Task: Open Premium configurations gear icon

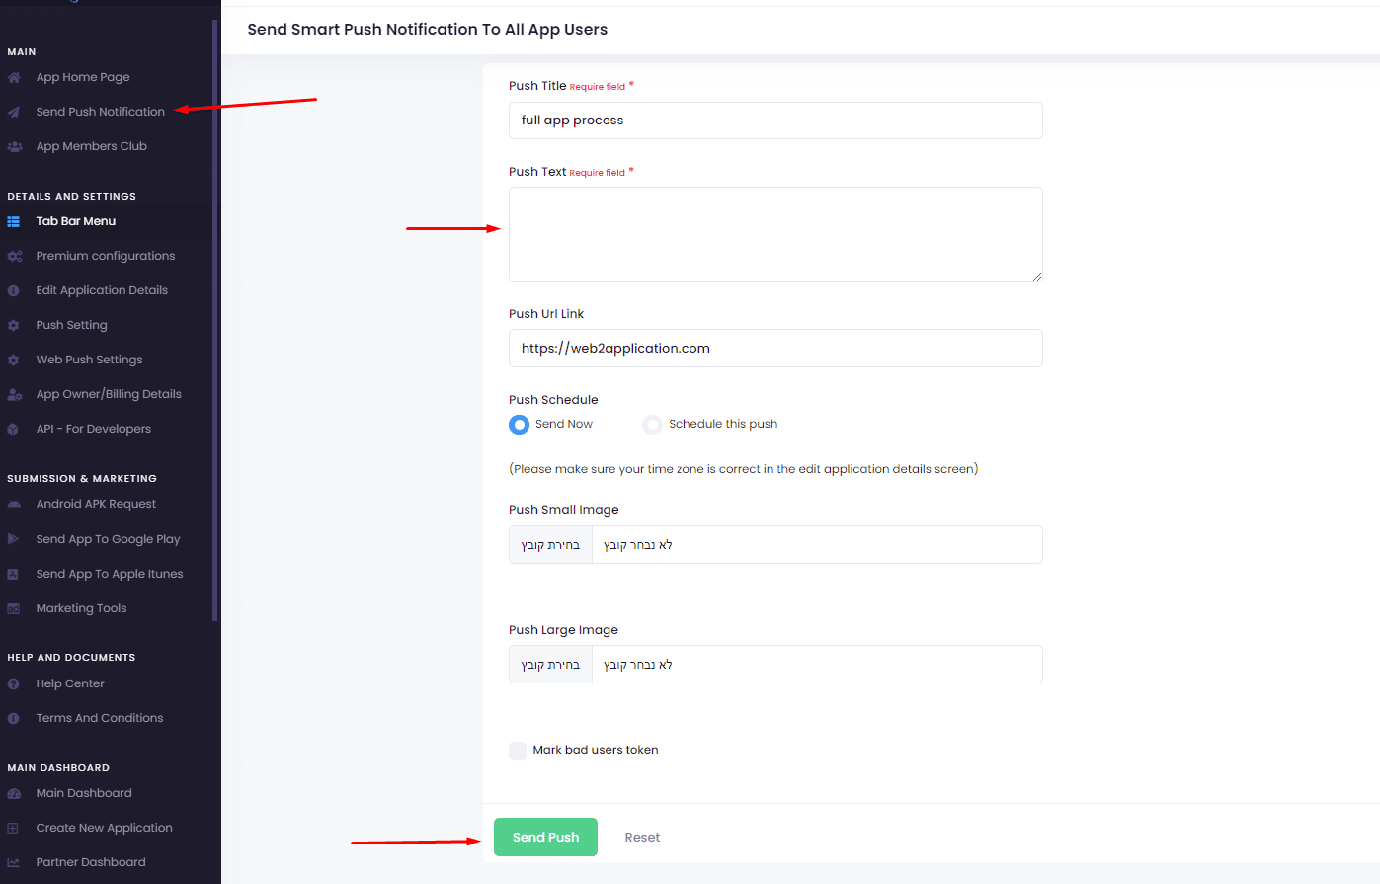Action: tap(16, 255)
